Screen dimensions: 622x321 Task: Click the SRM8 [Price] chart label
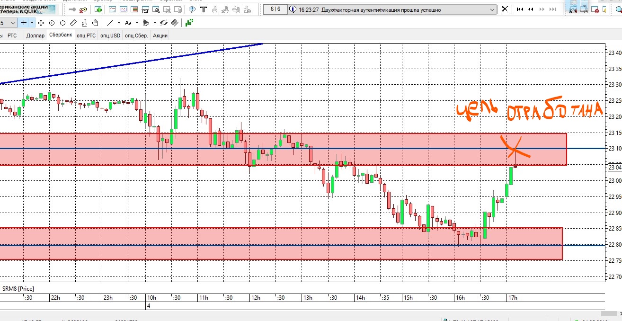18,288
